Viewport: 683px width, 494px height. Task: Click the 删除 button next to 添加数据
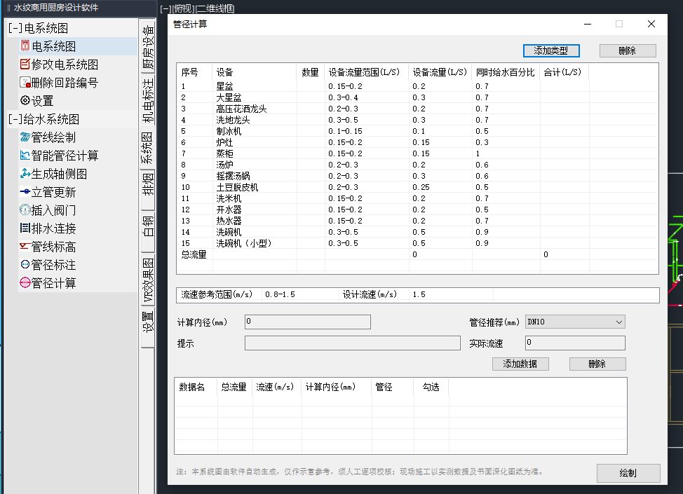pos(597,364)
